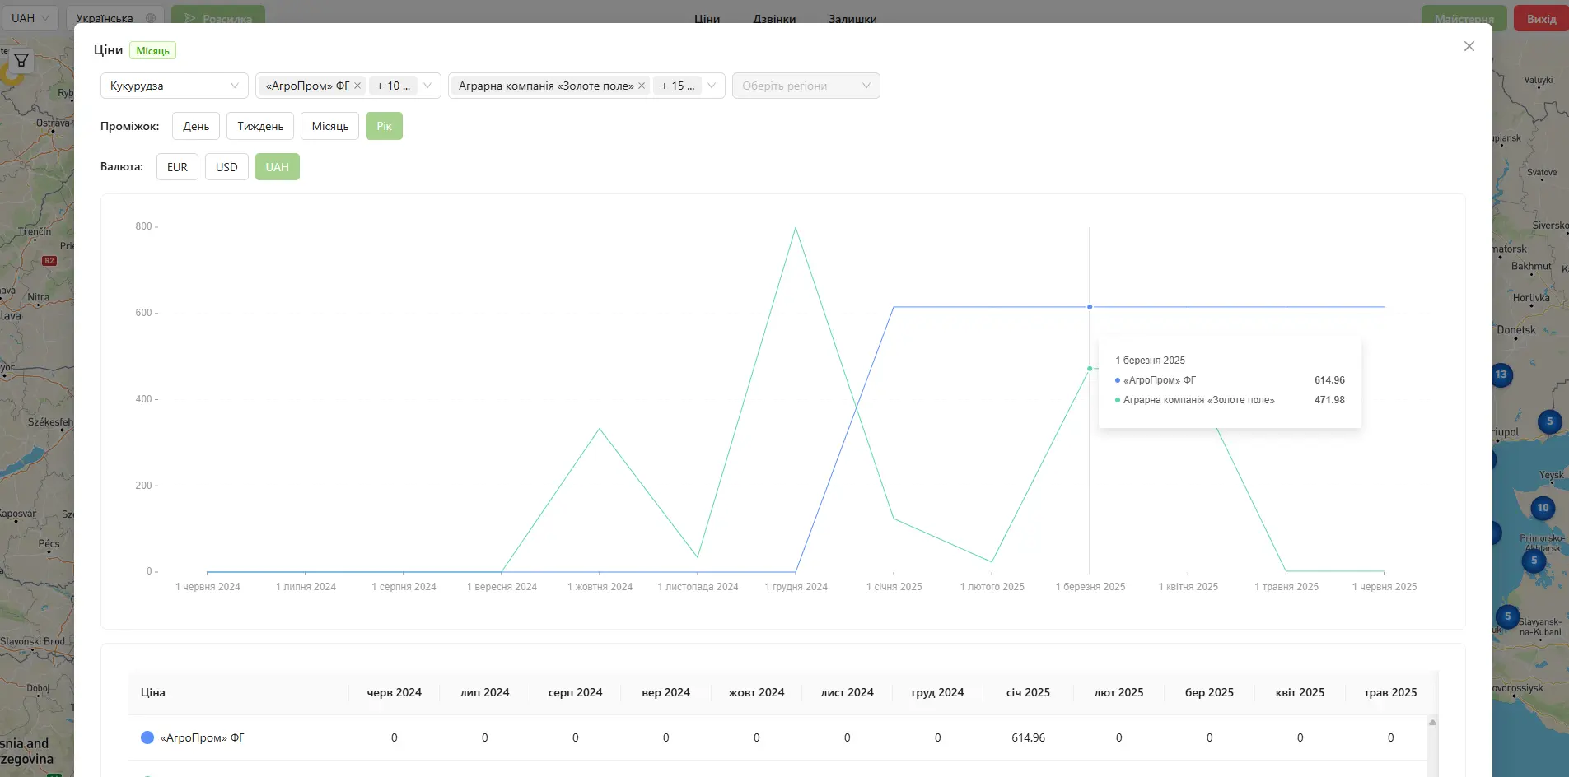Click the blue data point at 1 березня 2025
Image resolution: width=1569 pixels, height=777 pixels.
(x=1090, y=307)
